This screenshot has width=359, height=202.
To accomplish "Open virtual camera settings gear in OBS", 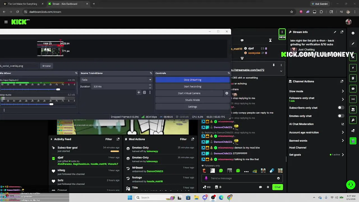I will point(227,93).
